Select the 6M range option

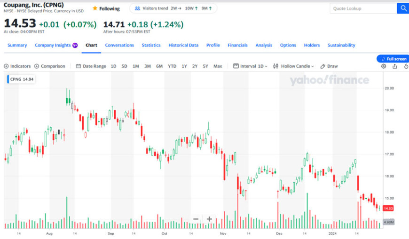click(159, 66)
